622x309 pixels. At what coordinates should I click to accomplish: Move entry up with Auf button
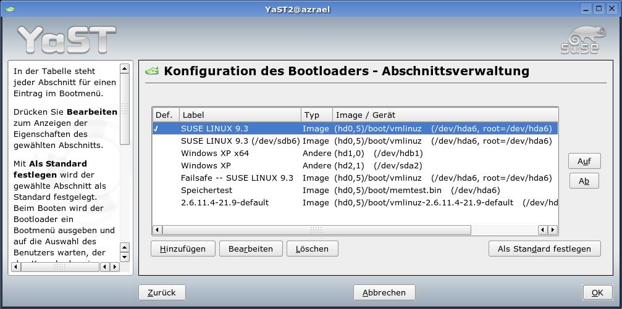584,161
